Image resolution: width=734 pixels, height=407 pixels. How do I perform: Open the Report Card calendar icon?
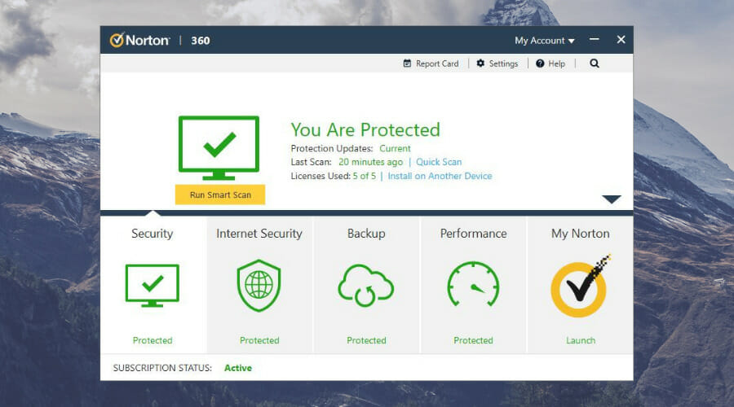click(x=407, y=63)
